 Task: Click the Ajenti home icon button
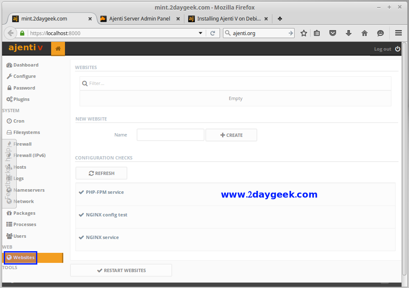click(58, 49)
